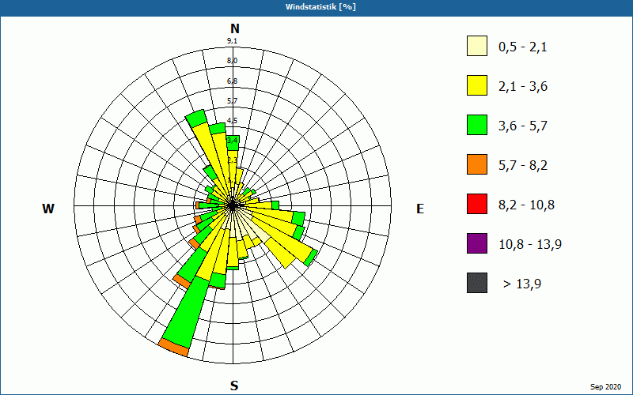Click the W compass label
This screenshot has height=395, width=633.
click(x=48, y=209)
